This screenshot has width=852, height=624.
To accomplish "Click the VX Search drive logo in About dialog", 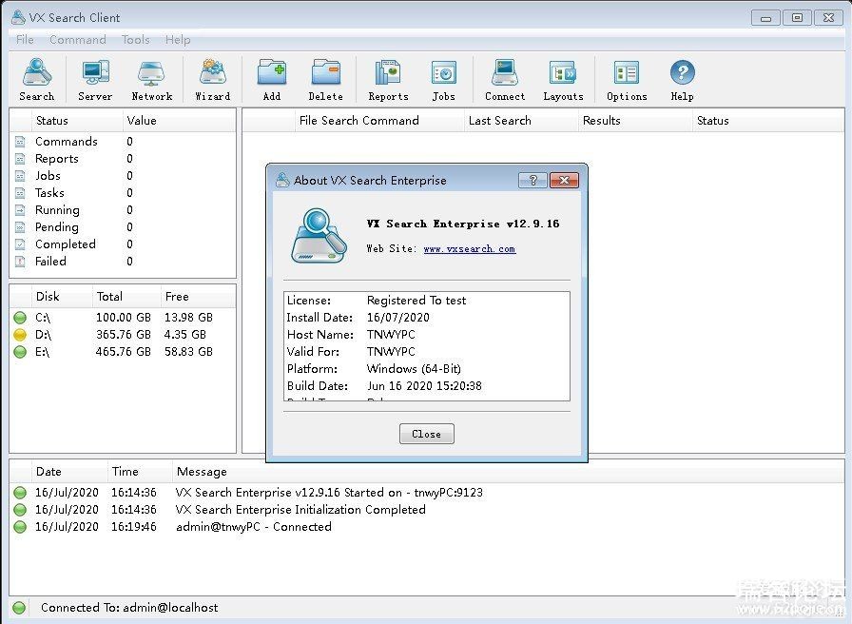I will coord(319,236).
